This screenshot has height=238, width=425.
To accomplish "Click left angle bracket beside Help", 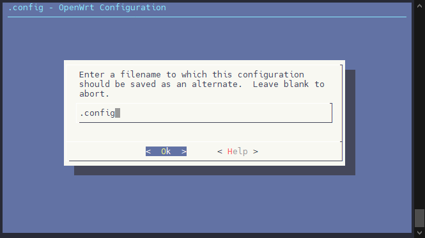I will 220,152.
